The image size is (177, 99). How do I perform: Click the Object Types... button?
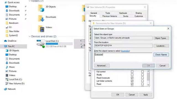(x=161, y=38)
